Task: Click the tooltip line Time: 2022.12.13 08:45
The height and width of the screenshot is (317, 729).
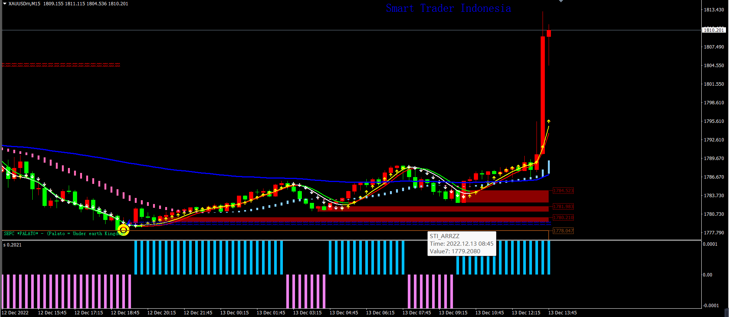Action: click(462, 244)
